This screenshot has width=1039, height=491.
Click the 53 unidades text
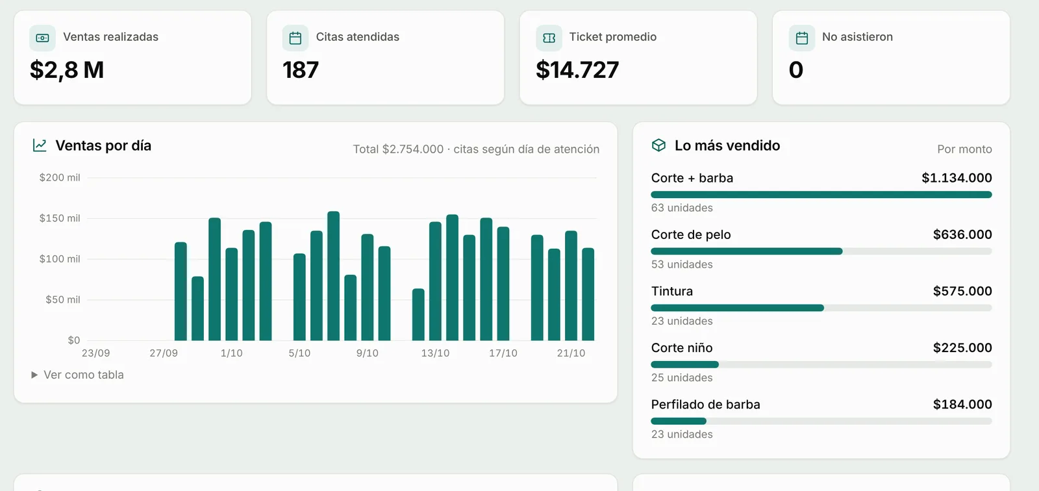[682, 264]
